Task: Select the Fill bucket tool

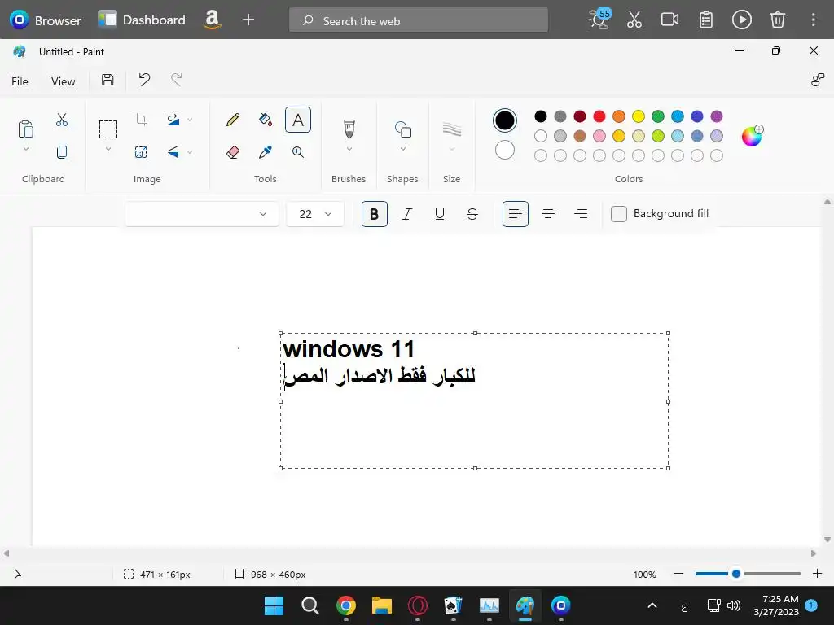Action: [266, 120]
